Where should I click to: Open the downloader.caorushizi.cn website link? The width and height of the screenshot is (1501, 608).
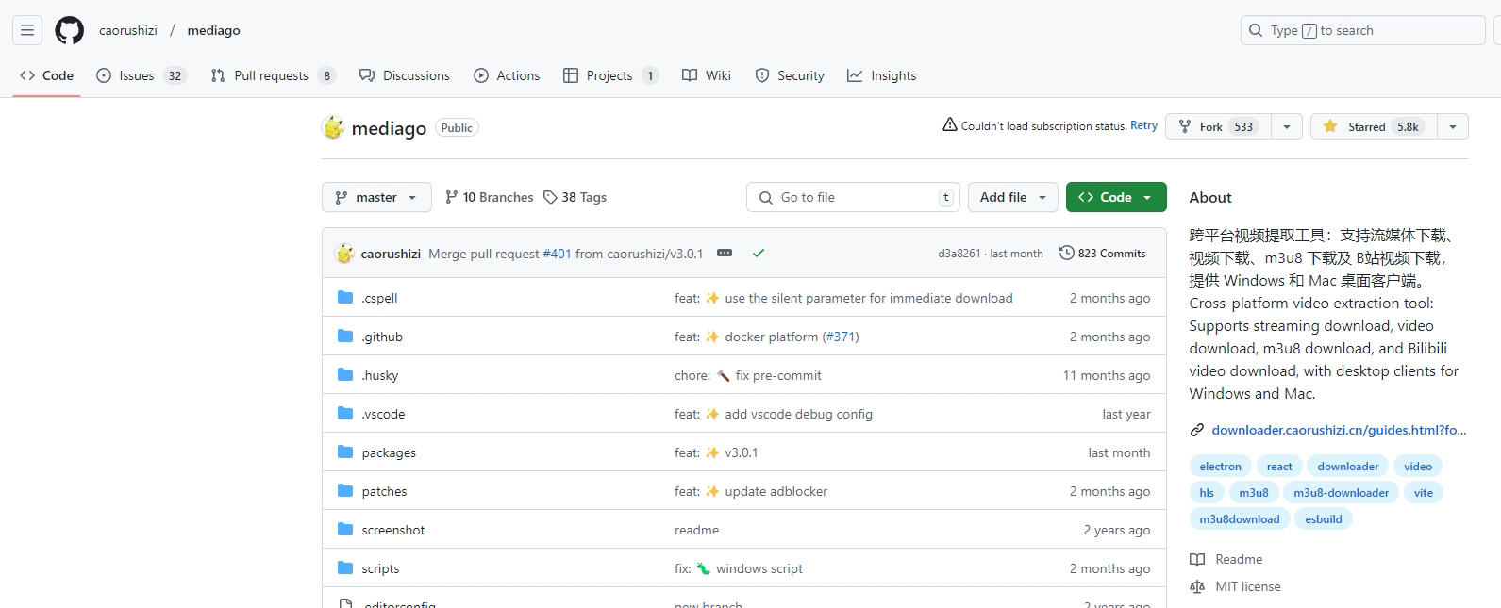point(1338,430)
